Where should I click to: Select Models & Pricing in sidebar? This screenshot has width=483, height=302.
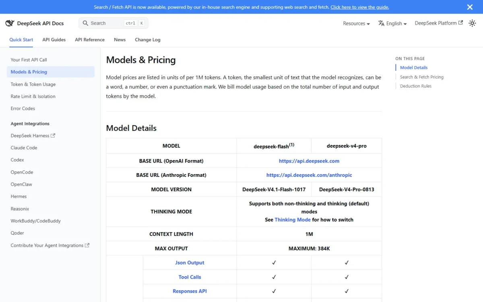click(x=51, y=72)
